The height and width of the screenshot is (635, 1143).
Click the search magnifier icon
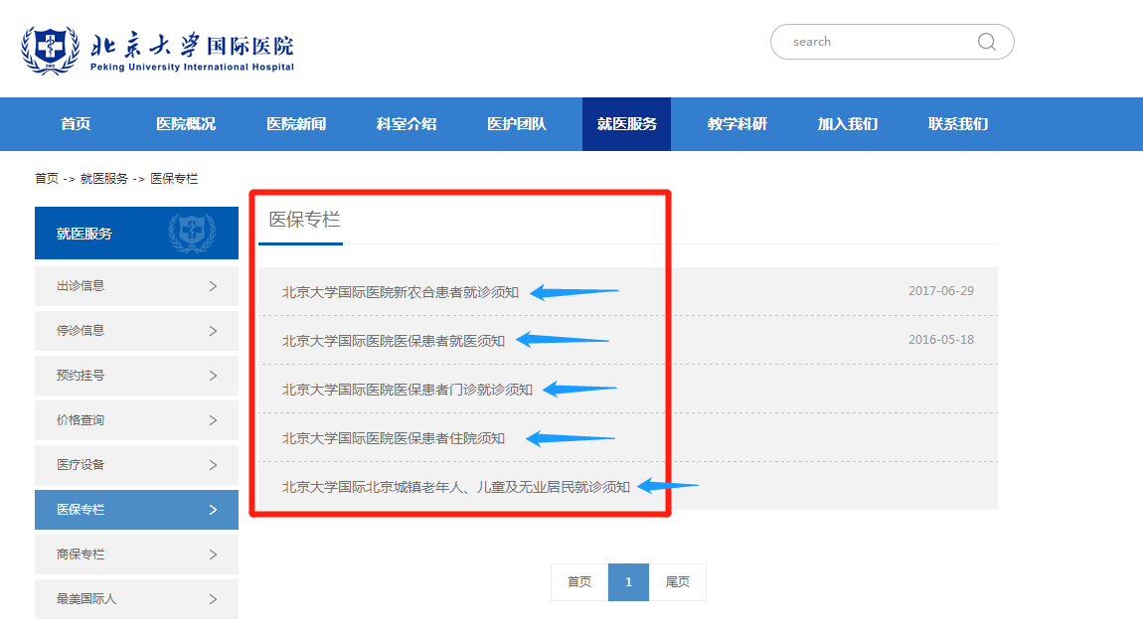pos(986,42)
